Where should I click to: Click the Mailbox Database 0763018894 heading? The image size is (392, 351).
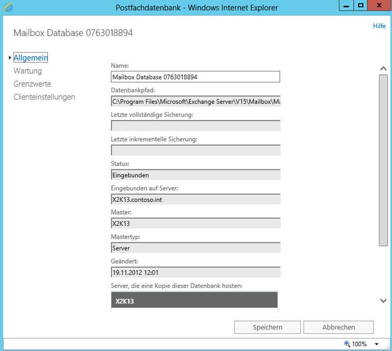coord(73,33)
